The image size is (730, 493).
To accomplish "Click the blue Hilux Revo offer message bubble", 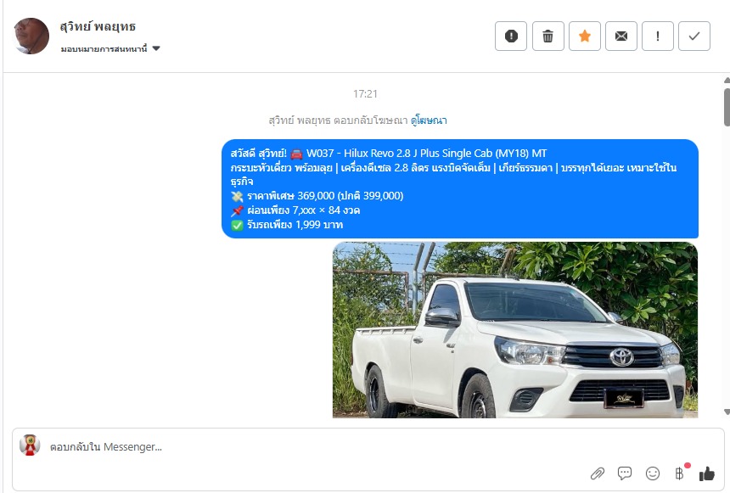I will tap(460, 188).
